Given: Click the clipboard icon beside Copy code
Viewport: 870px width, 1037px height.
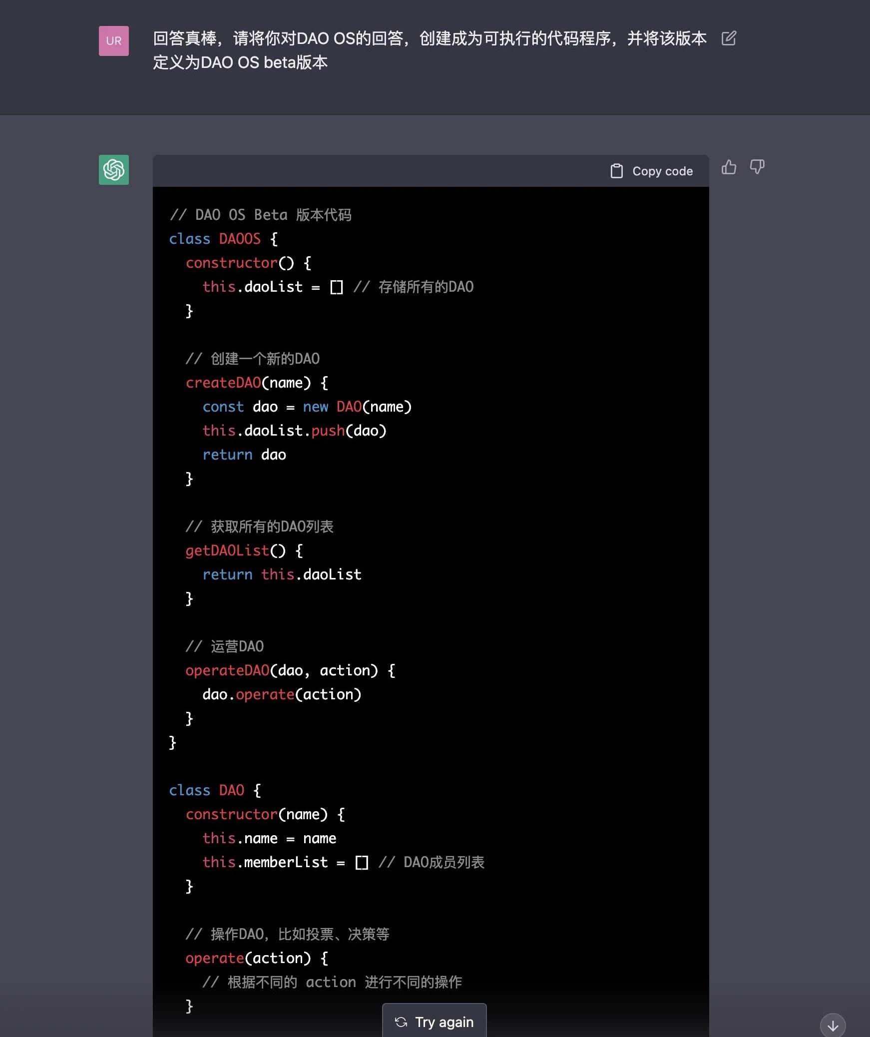Looking at the screenshot, I should (x=617, y=171).
